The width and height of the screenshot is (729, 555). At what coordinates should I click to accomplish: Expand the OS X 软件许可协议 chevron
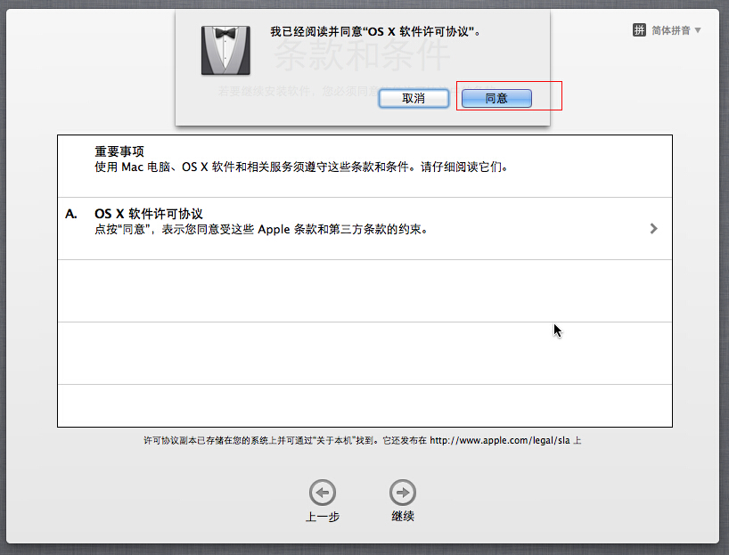(653, 228)
